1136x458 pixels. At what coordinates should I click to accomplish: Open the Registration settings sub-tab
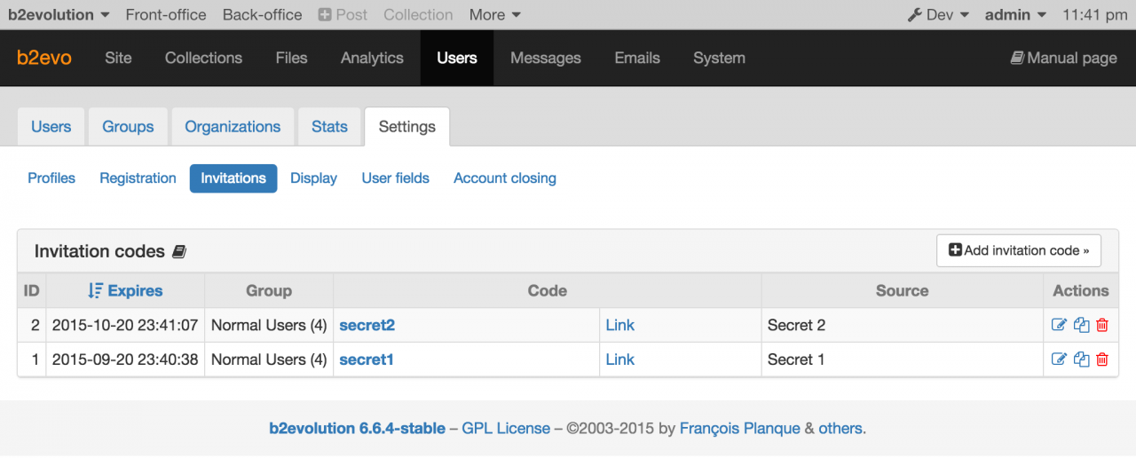(x=138, y=178)
